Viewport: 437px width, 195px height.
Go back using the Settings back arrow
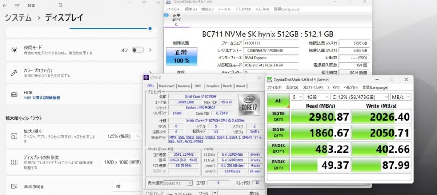pyautogui.click(x=5, y=6)
